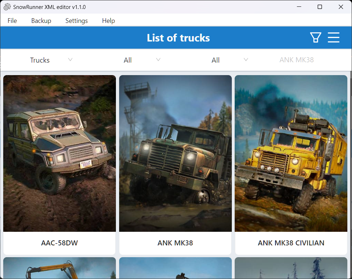
Task: Select the ANK MK38 truck image
Action: pyautogui.click(x=175, y=153)
